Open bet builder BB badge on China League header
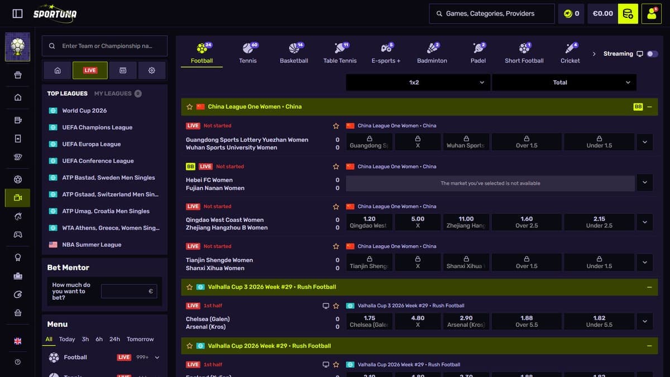 (638, 107)
